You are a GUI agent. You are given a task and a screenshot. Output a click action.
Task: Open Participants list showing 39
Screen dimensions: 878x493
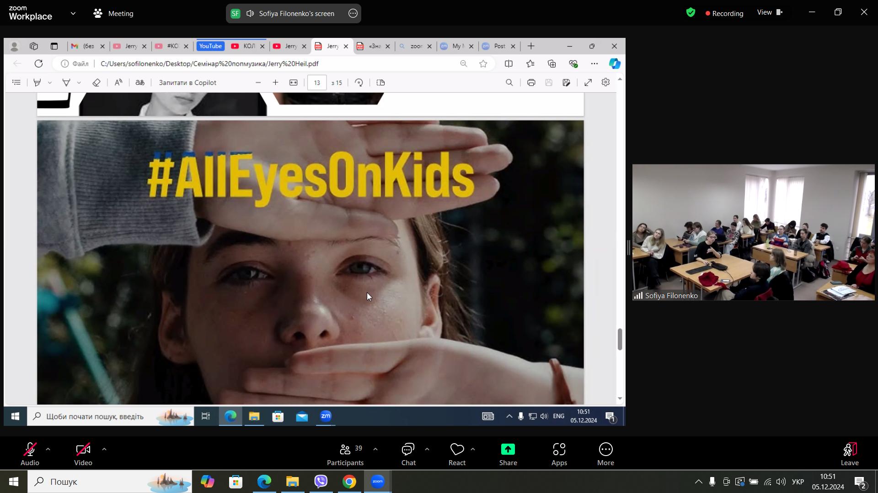click(x=345, y=454)
